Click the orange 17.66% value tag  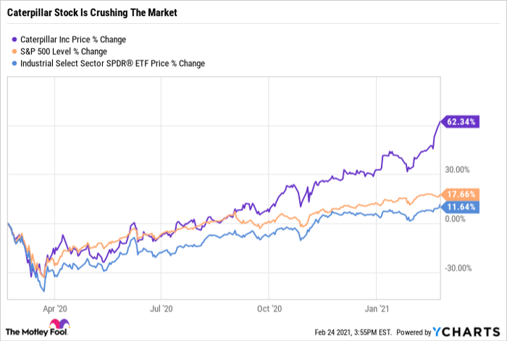tap(461, 194)
